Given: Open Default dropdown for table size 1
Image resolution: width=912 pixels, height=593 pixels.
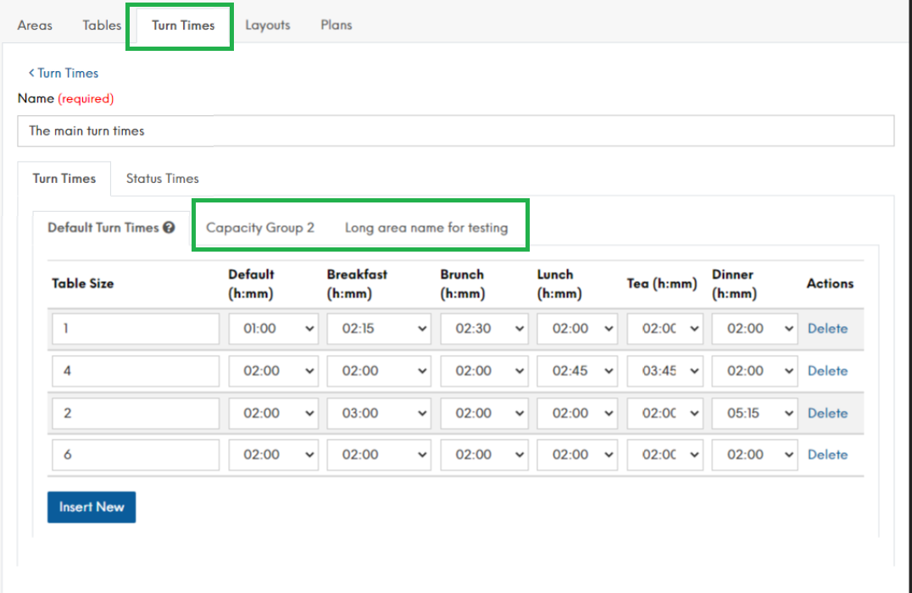Looking at the screenshot, I should point(274,329).
